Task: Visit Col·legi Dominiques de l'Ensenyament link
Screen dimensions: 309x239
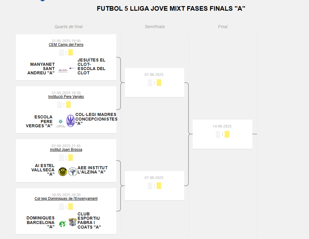Action: [66, 199]
